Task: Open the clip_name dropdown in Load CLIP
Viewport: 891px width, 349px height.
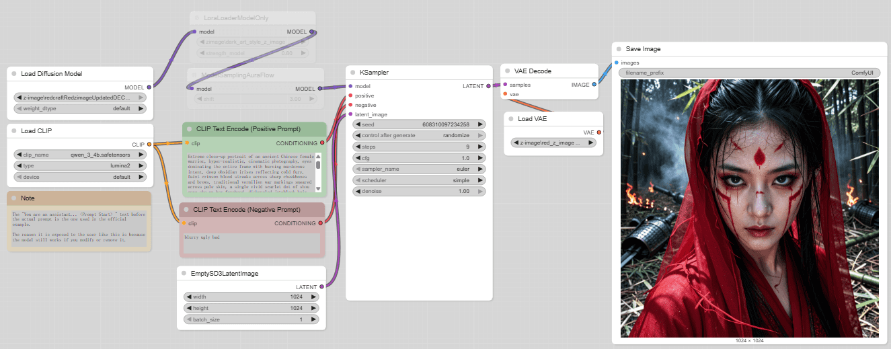Action: (x=79, y=155)
